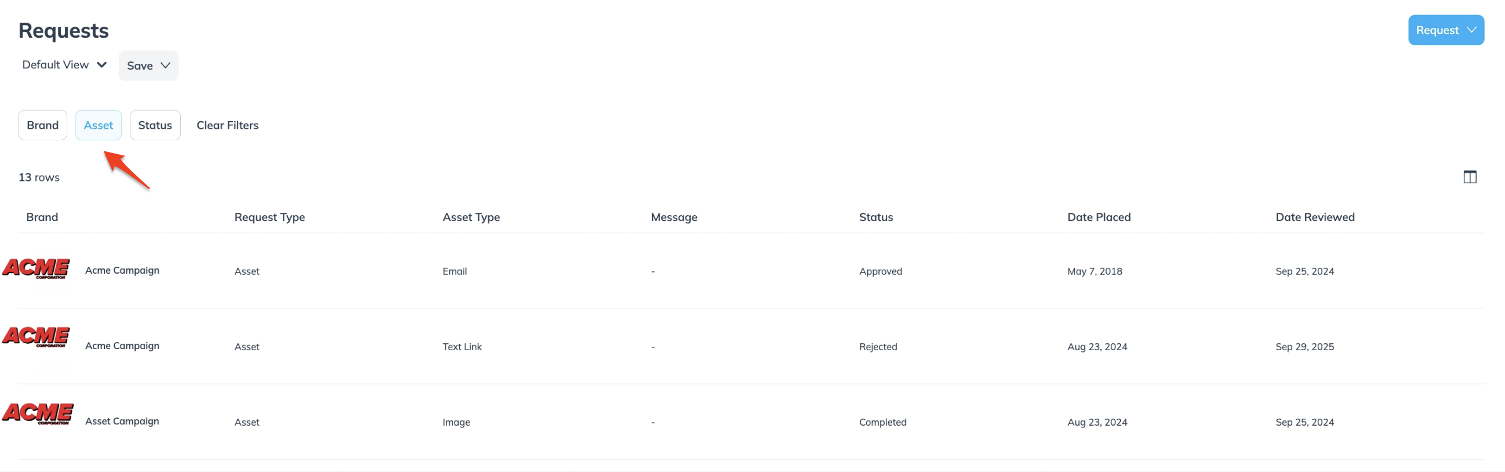Screen dimensions: 1505x472
Task: Select the Rejected status cell
Action: tap(878, 346)
